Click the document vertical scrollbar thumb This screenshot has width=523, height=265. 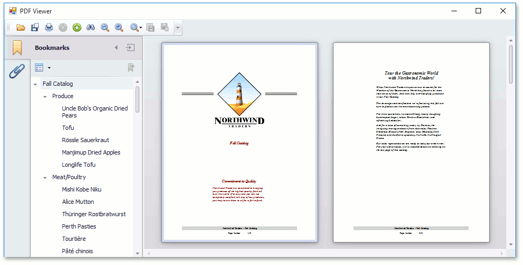[x=511, y=64]
